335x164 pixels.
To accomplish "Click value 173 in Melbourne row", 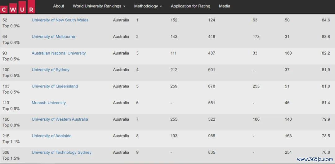I will (x=256, y=37).
